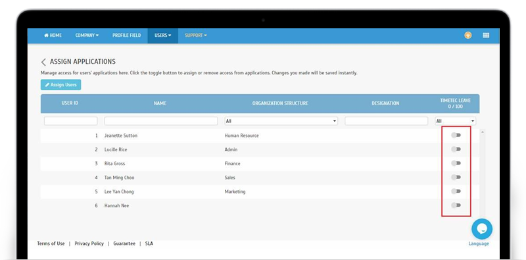Screen dimensions: 526x260
Task: Toggle TimeTec Leave for Tan Ming Choo
Action: [456, 177]
